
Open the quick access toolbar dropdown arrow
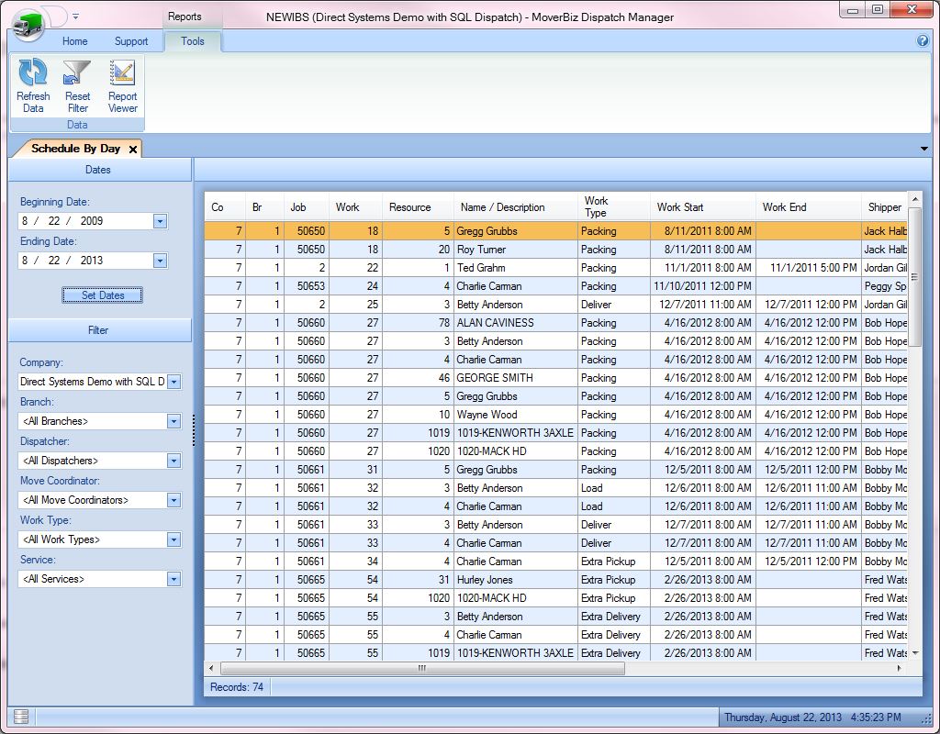click(75, 17)
